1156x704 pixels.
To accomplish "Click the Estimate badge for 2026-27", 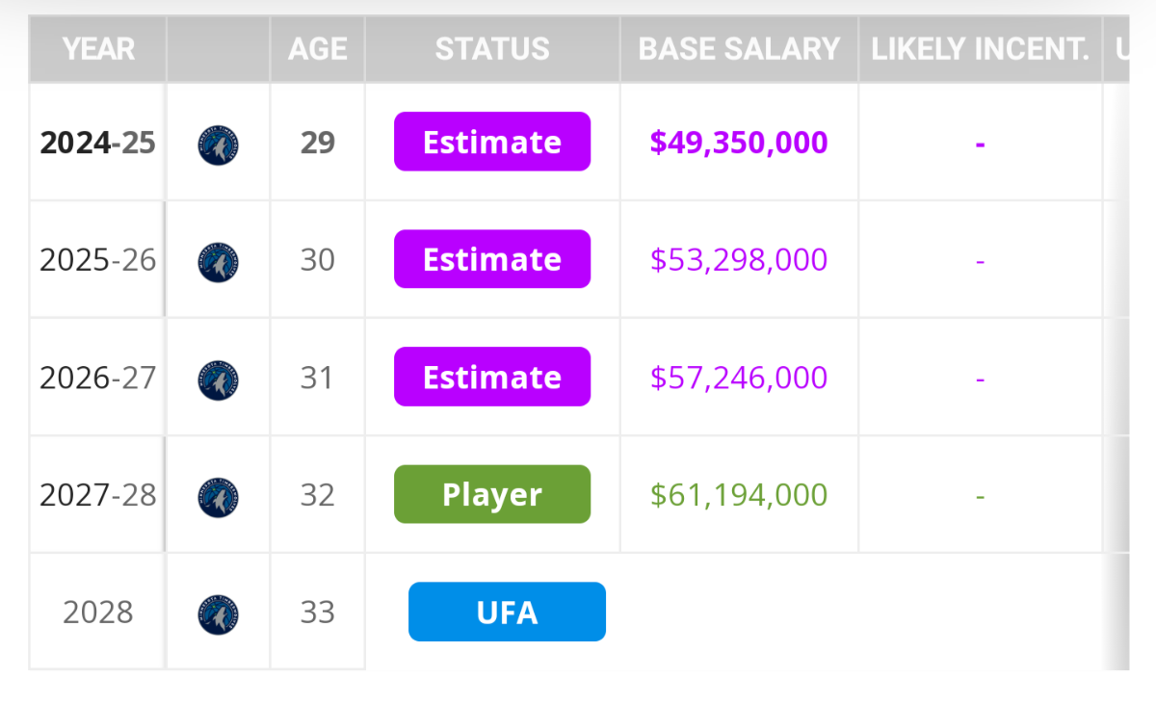I will 492,378.
